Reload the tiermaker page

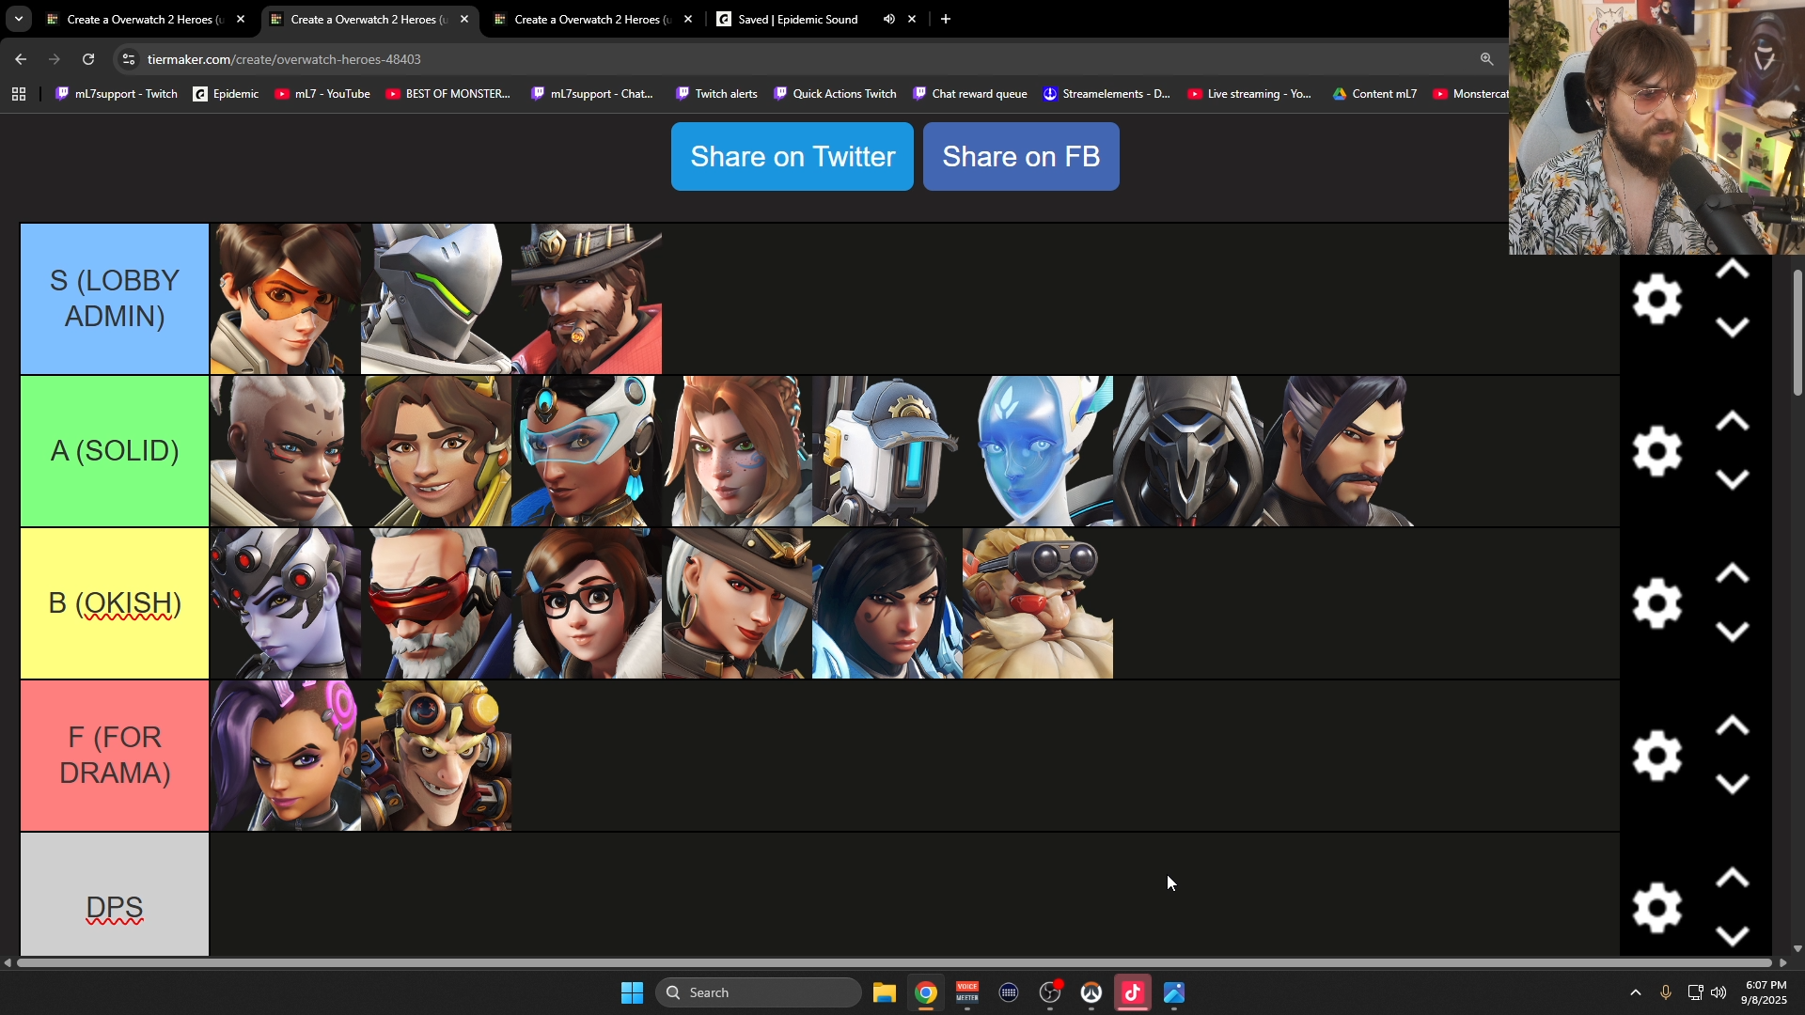(x=88, y=59)
